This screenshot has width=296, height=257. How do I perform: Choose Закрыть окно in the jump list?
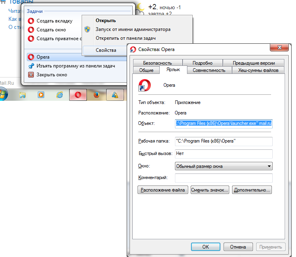tap(52, 75)
